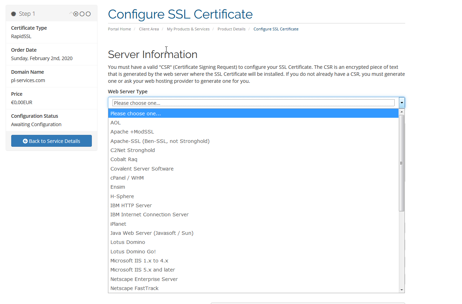Select Cobalt Raq option
This screenshot has width=462, height=304.
click(253, 159)
